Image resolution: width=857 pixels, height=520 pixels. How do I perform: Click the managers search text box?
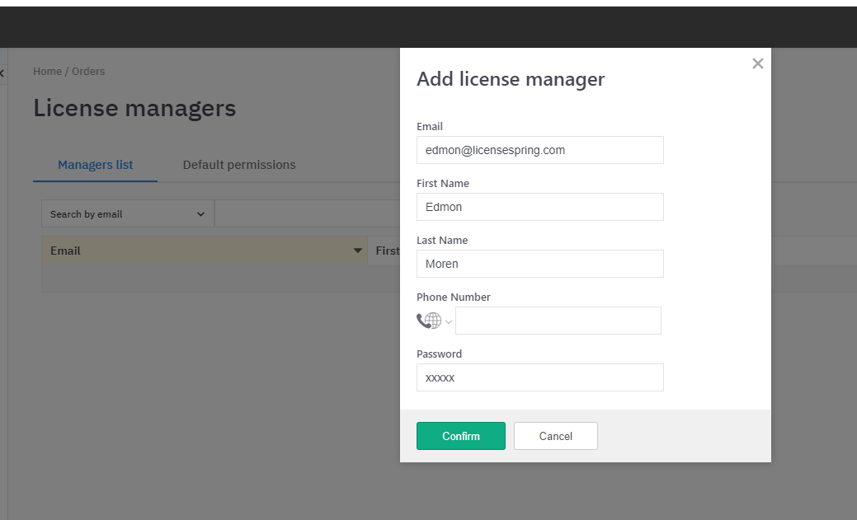307,214
